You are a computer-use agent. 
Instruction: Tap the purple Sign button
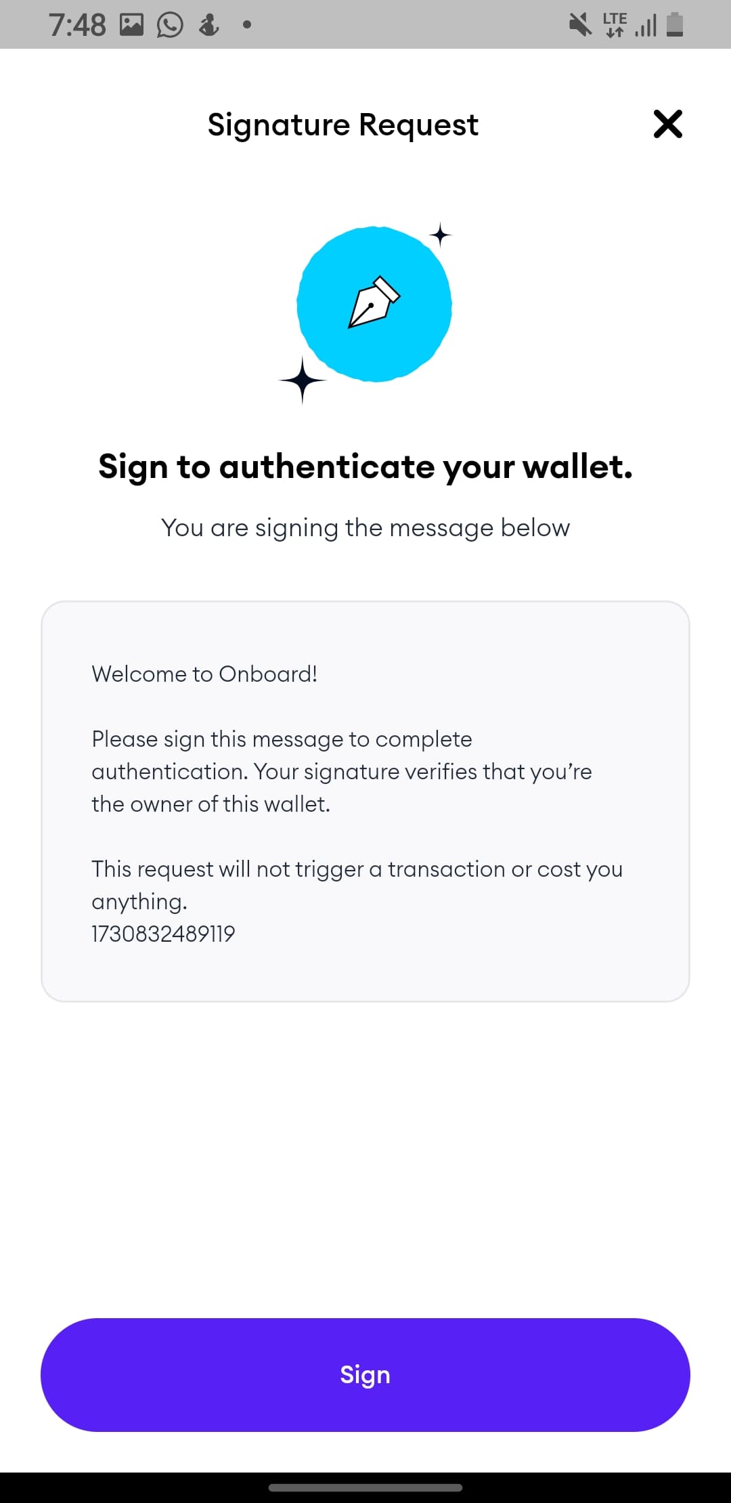point(365,1374)
